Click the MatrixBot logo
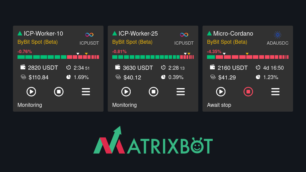The image size is (306, 172). 153,140
